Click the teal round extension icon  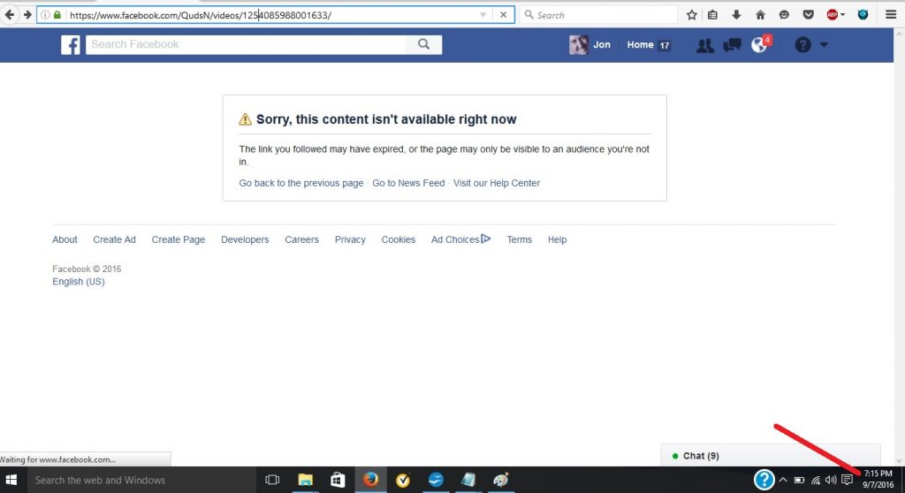point(863,15)
